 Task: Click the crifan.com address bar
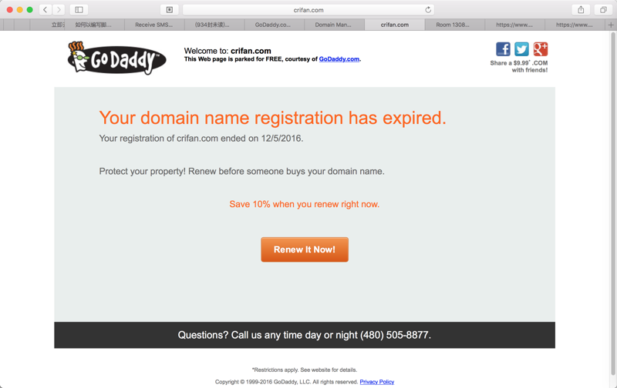point(308,10)
